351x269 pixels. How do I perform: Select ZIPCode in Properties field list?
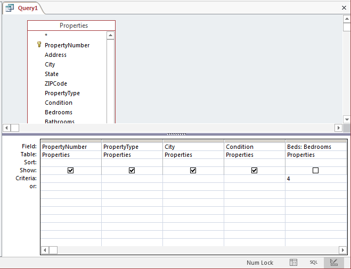(x=56, y=83)
